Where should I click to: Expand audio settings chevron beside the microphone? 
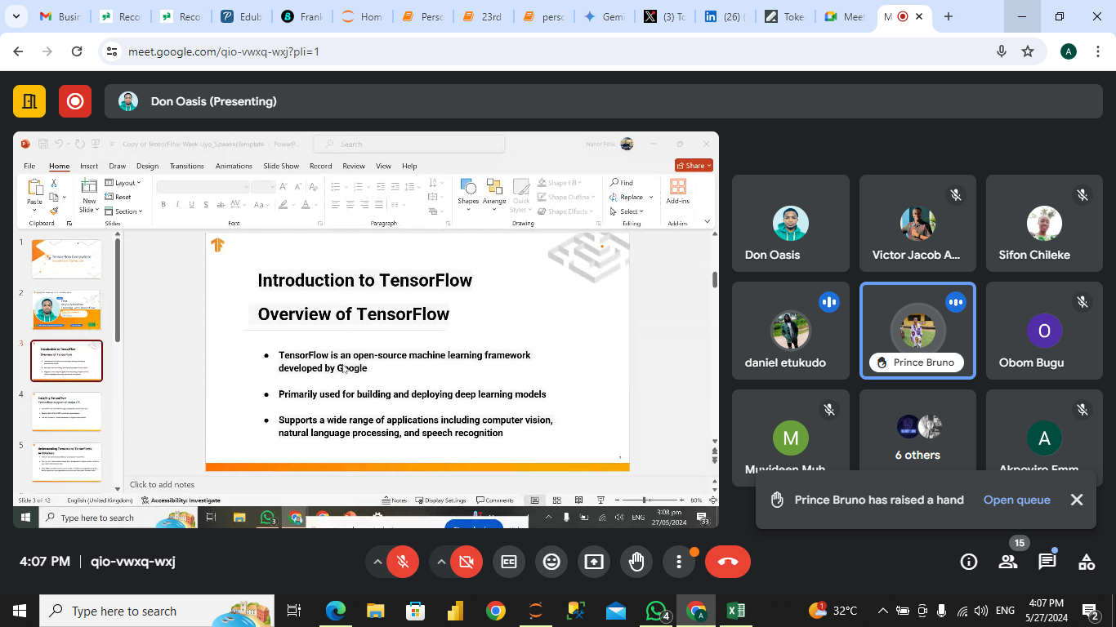(x=377, y=562)
